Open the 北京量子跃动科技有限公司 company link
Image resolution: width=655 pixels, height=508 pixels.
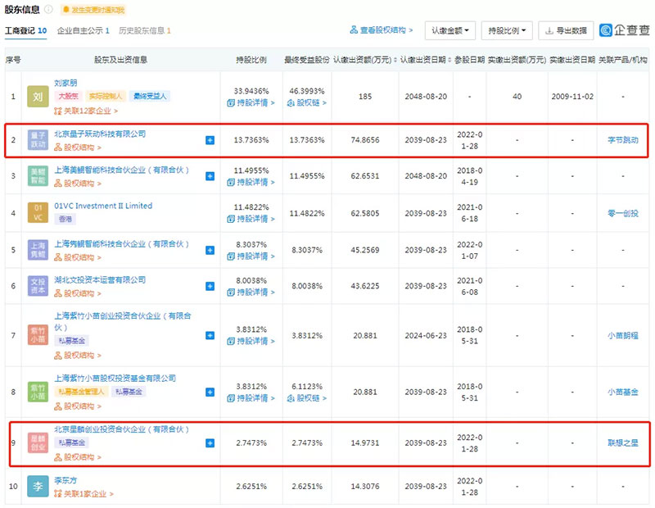pos(100,134)
